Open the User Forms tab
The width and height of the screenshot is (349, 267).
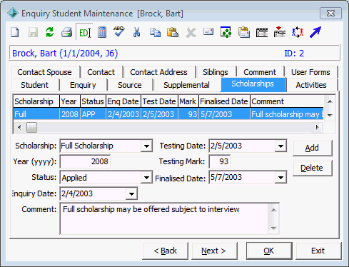coord(310,72)
